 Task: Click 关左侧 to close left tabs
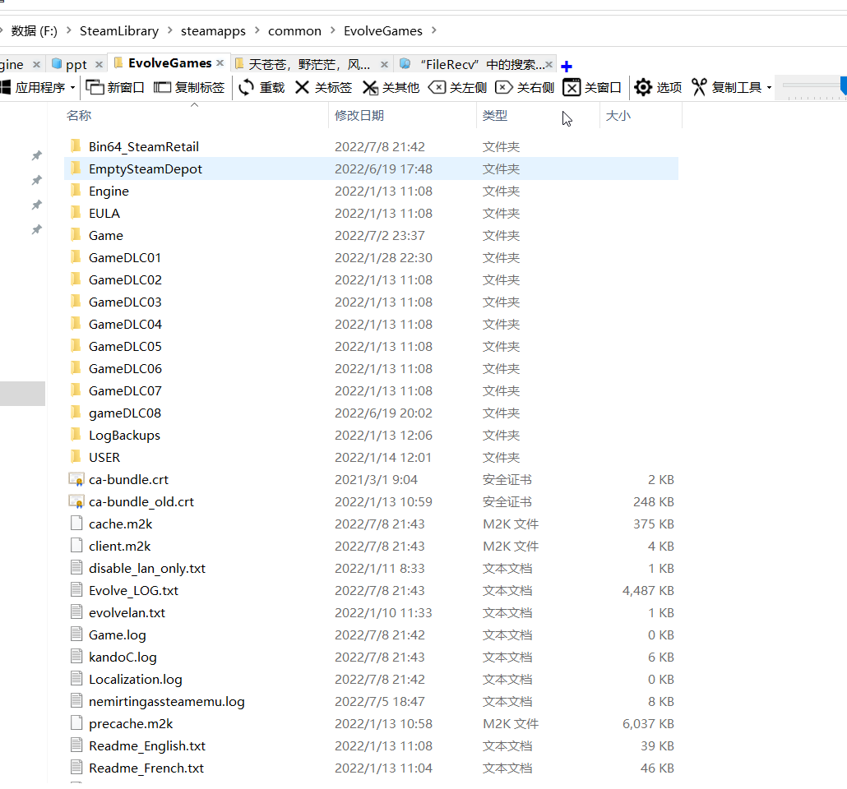coord(457,87)
